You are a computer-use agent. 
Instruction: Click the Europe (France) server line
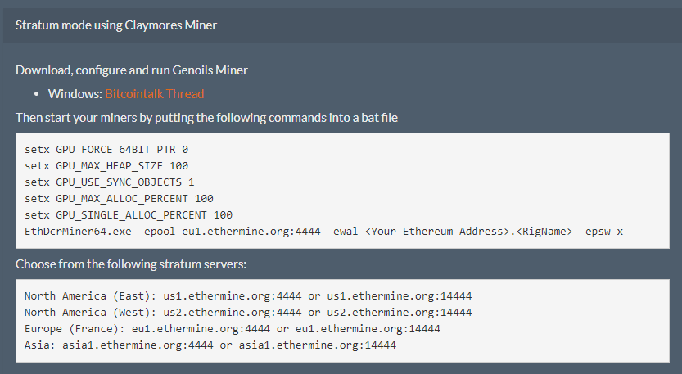[233, 328]
